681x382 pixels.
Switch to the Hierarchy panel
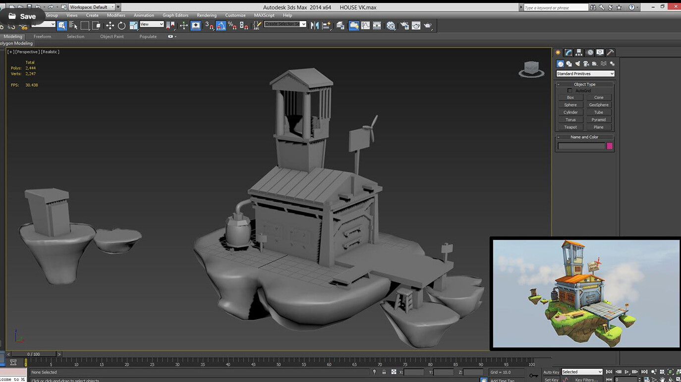coord(578,52)
